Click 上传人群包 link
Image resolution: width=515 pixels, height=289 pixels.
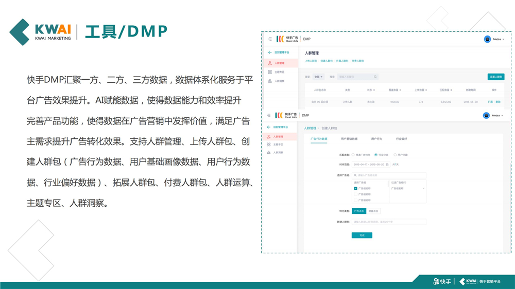pos(311,61)
